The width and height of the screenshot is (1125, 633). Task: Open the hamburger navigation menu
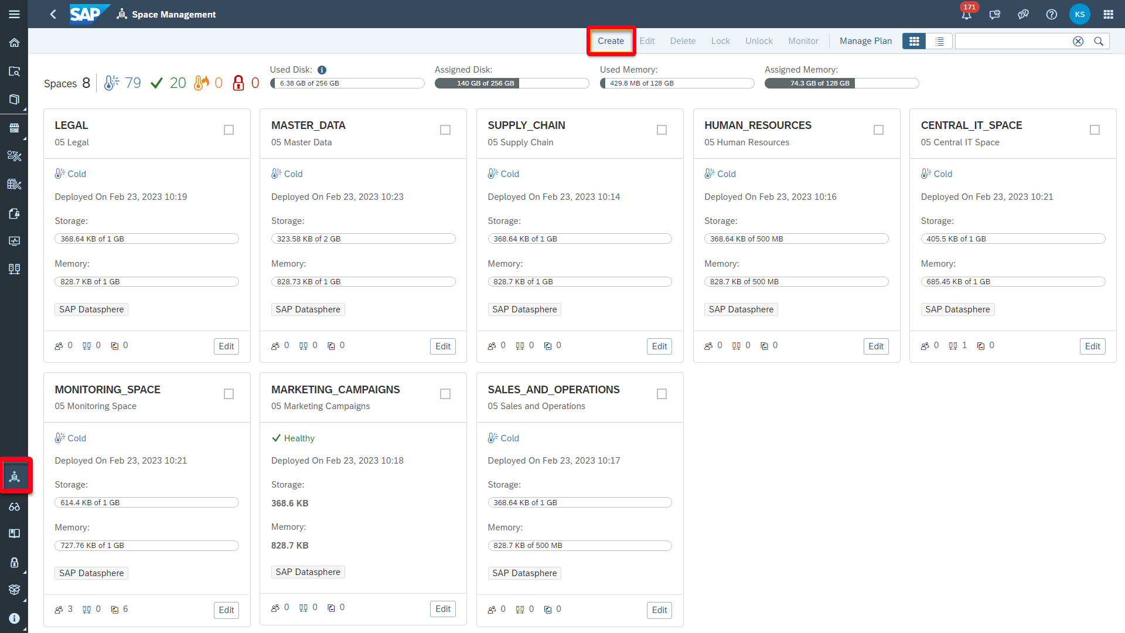pyautogui.click(x=15, y=14)
